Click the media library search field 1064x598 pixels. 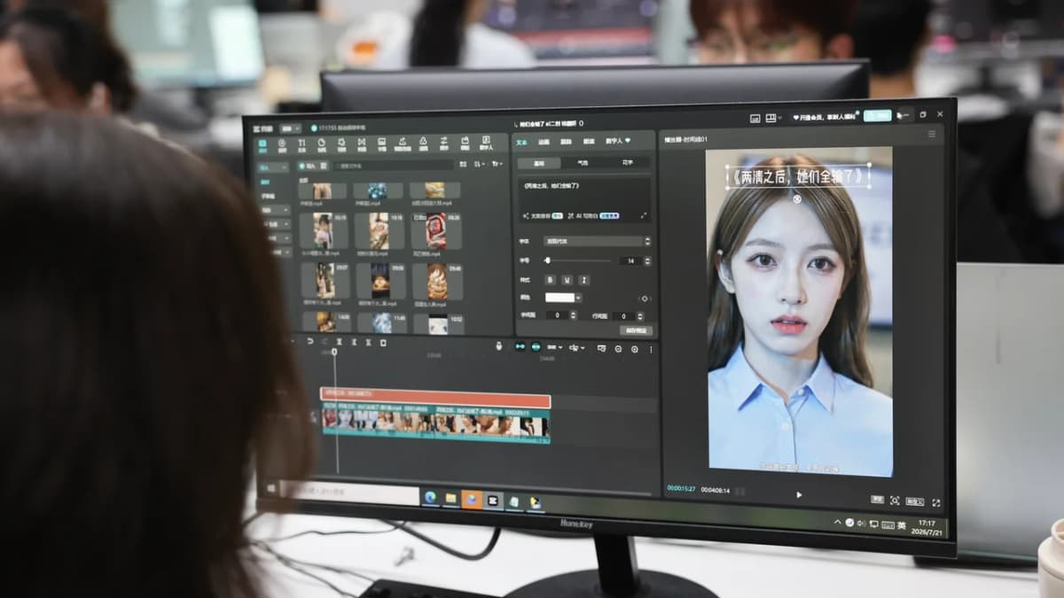(x=394, y=165)
